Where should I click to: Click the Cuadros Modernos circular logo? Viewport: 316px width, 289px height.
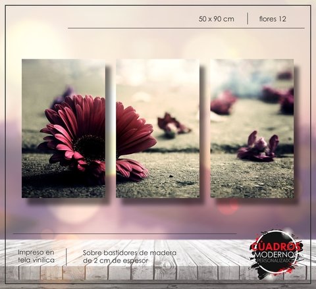tap(275, 254)
